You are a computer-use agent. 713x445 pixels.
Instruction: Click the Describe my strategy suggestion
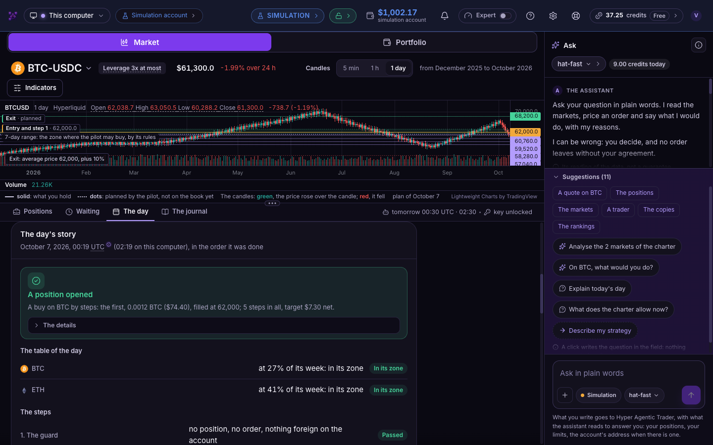click(595, 331)
